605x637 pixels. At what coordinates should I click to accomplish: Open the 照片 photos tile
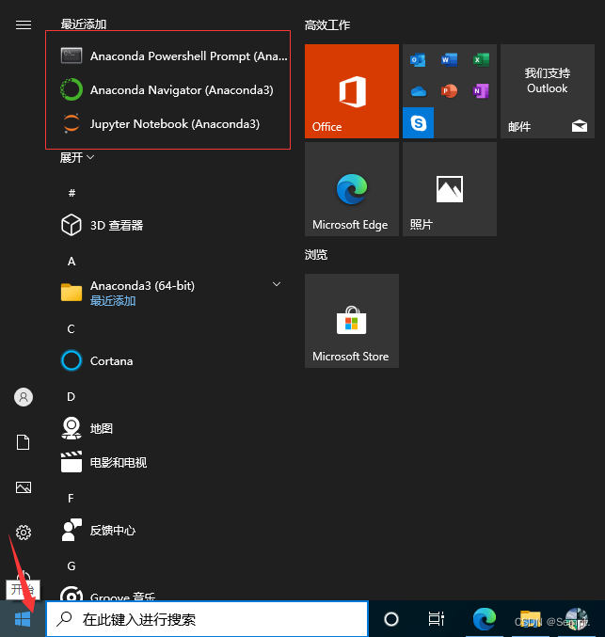[450, 189]
